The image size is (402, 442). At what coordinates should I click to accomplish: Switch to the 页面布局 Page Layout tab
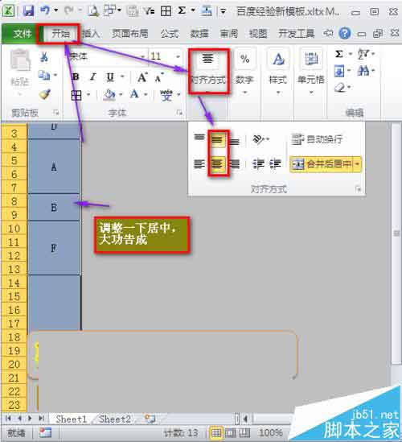click(130, 34)
